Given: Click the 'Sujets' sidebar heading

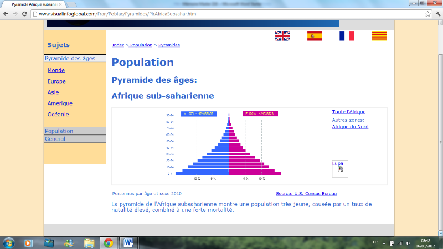Looking at the screenshot, I should pos(59,45).
